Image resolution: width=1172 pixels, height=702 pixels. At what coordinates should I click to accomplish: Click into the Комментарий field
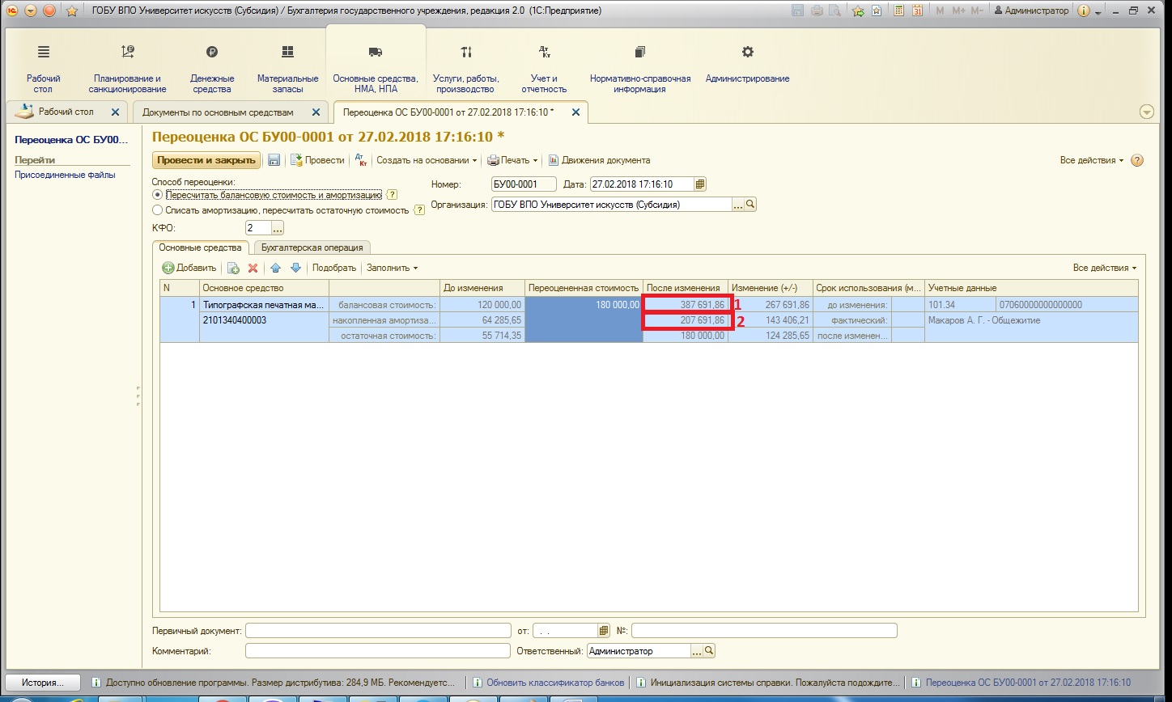click(378, 650)
